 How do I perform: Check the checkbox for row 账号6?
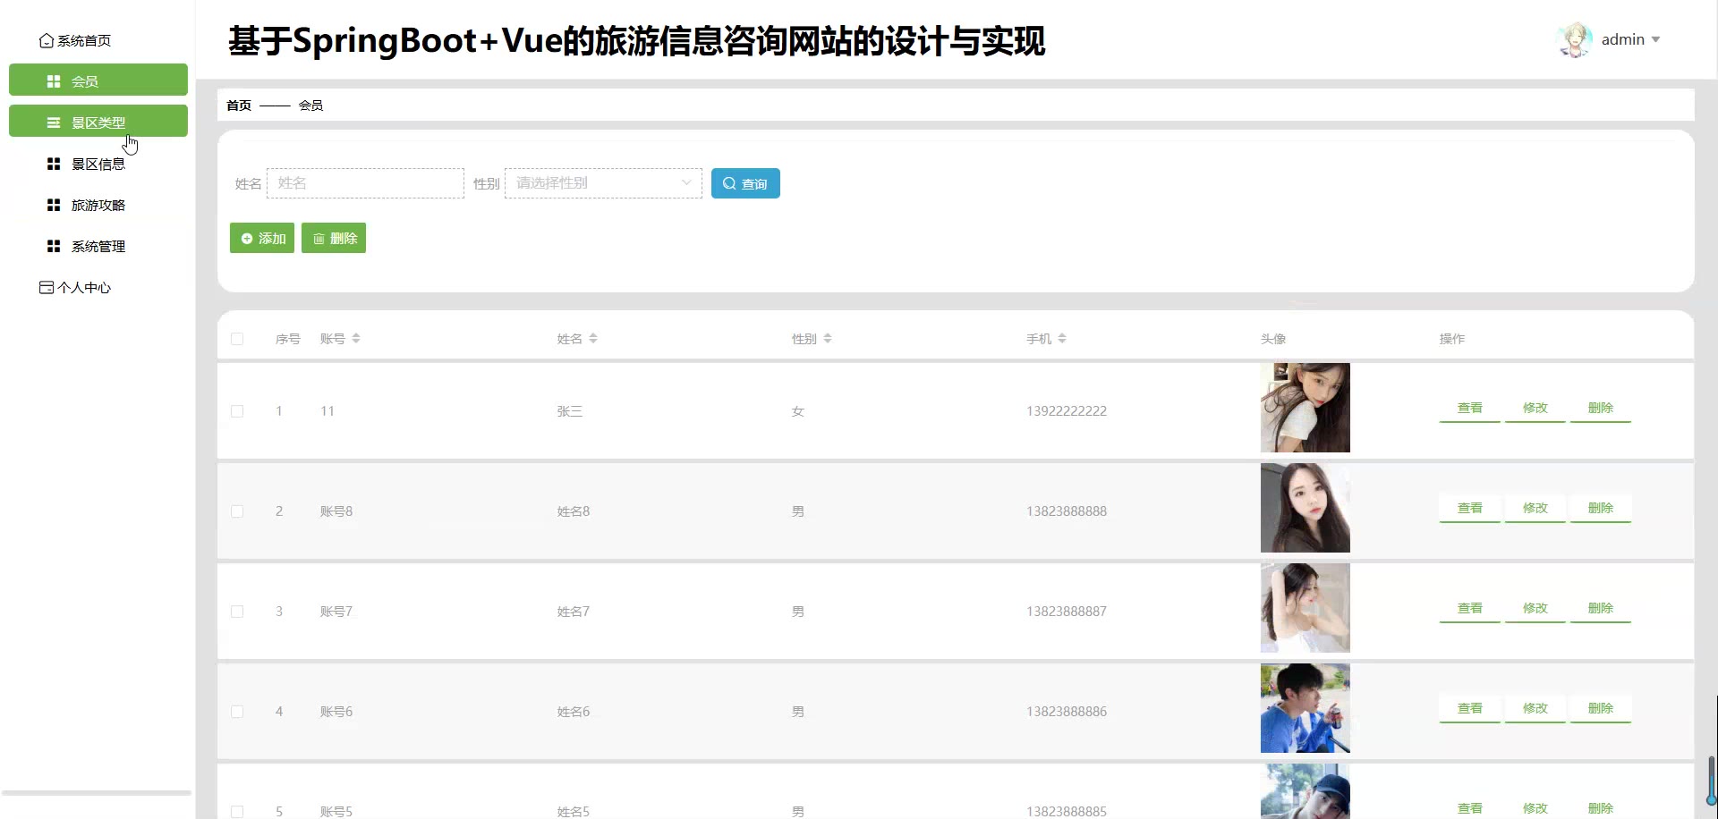click(237, 712)
